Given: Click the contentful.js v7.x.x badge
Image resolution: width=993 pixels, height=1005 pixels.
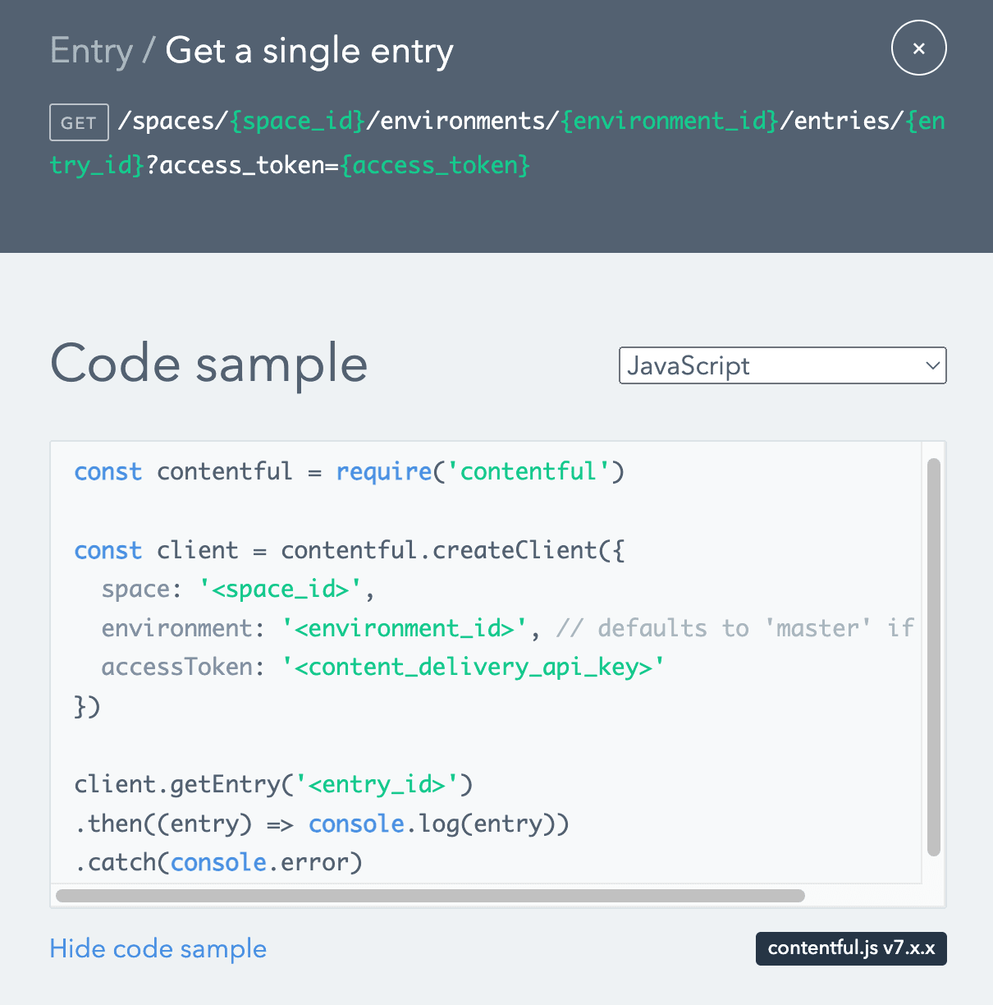Looking at the screenshot, I should tap(851, 948).
